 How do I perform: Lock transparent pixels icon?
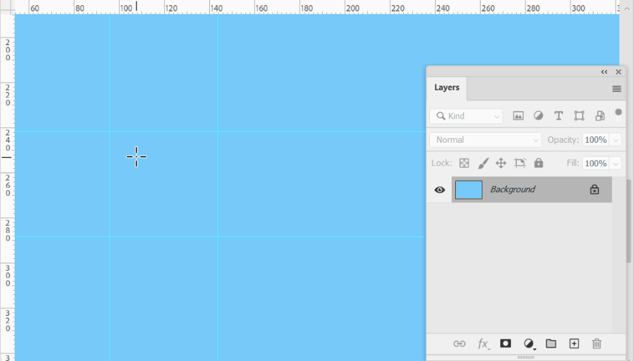coord(464,163)
